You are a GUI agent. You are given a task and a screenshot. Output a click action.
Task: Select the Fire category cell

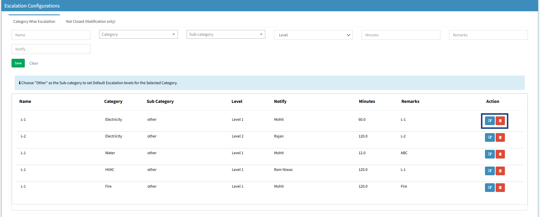coord(108,186)
